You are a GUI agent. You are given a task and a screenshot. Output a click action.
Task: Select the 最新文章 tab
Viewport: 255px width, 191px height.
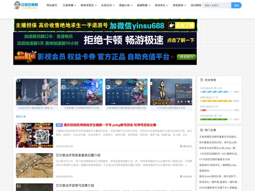coord(21,116)
